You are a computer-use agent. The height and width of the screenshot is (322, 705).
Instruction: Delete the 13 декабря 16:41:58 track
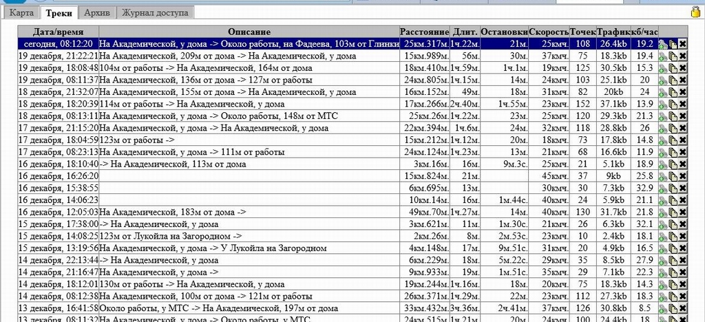pos(682,308)
